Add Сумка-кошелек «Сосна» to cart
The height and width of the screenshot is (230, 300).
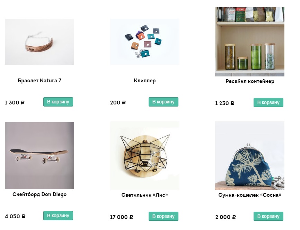[x=268, y=217]
